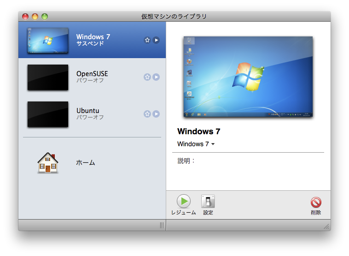Select the Ubuntu black thumbnail

(48, 114)
